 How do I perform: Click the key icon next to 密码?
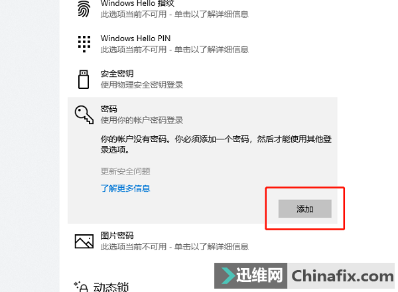tap(84, 115)
